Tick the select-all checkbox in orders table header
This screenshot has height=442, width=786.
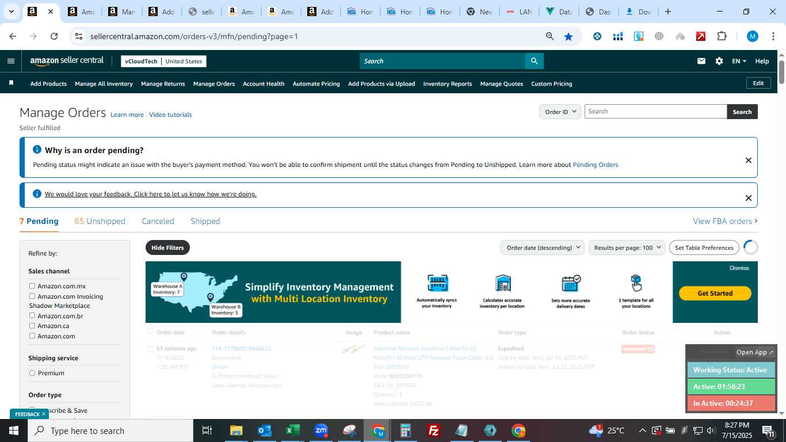(x=150, y=331)
